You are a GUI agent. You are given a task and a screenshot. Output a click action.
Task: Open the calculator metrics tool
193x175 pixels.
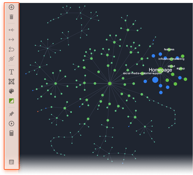tap(12, 133)
